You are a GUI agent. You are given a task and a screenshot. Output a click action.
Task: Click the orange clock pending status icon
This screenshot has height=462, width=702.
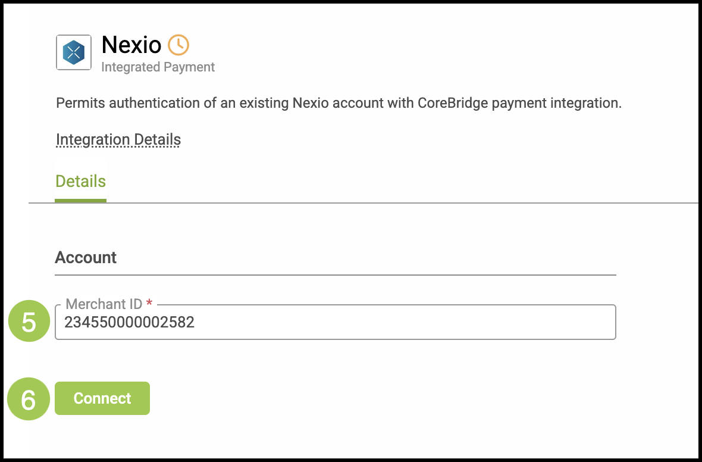pos(178,45)
